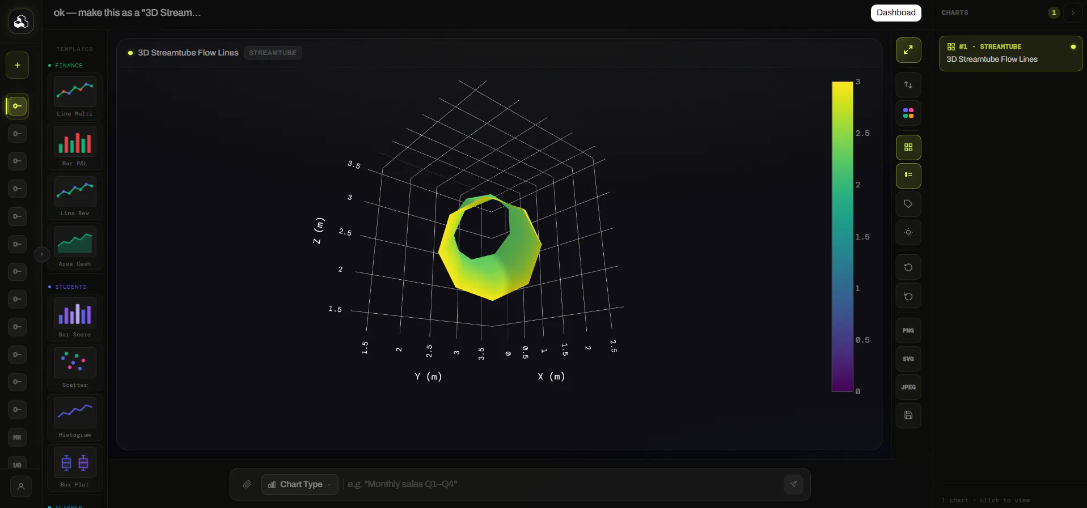Click the lower counter-clockwise undo icon

pyautogui.click(x=908, y=296)
